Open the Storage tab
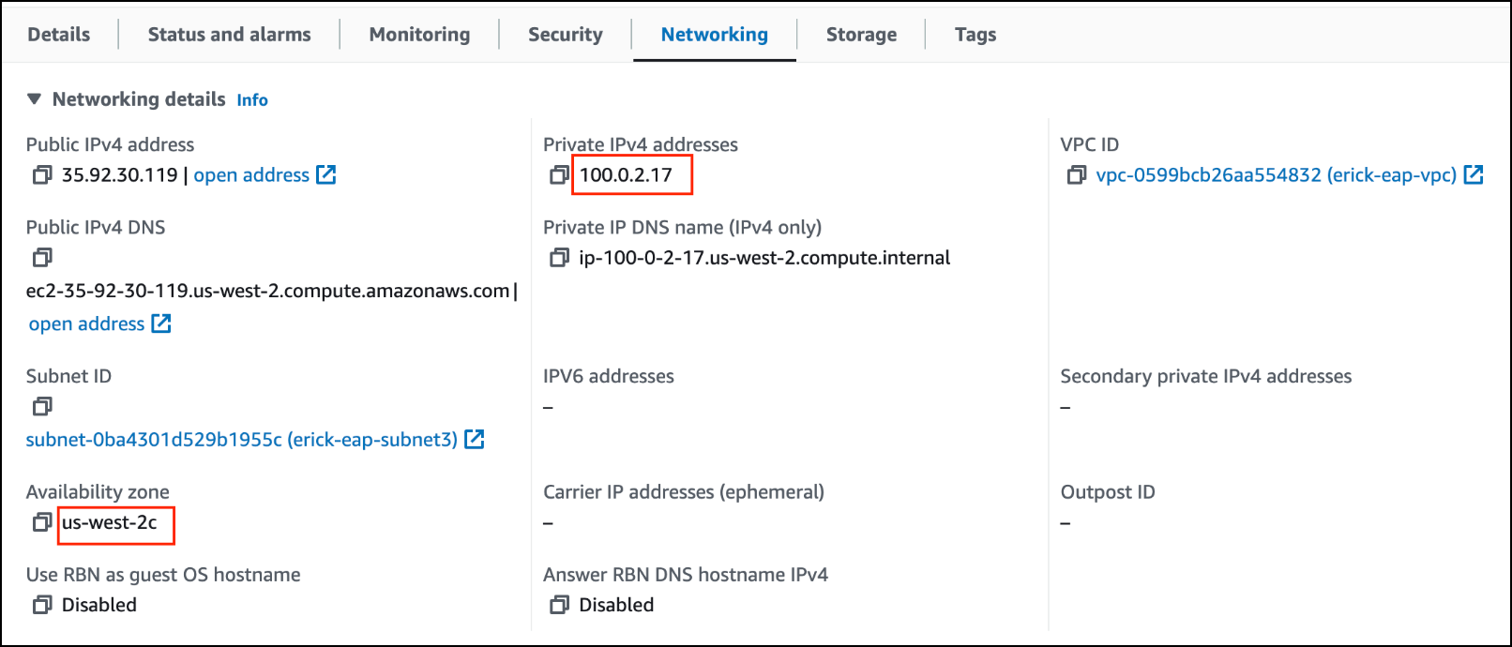1512x647 pixels. (860, 35)
